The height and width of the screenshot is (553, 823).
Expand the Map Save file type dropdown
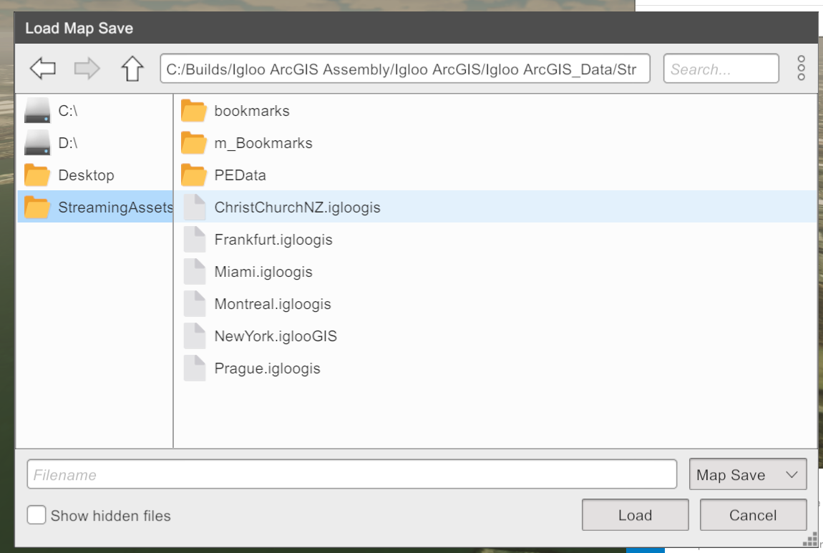(x=747, y=475)
